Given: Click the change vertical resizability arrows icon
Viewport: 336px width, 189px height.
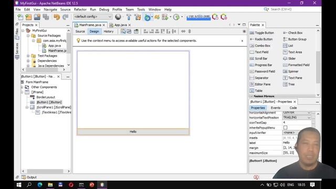Looking at the screenshot, I should (190, 31).
